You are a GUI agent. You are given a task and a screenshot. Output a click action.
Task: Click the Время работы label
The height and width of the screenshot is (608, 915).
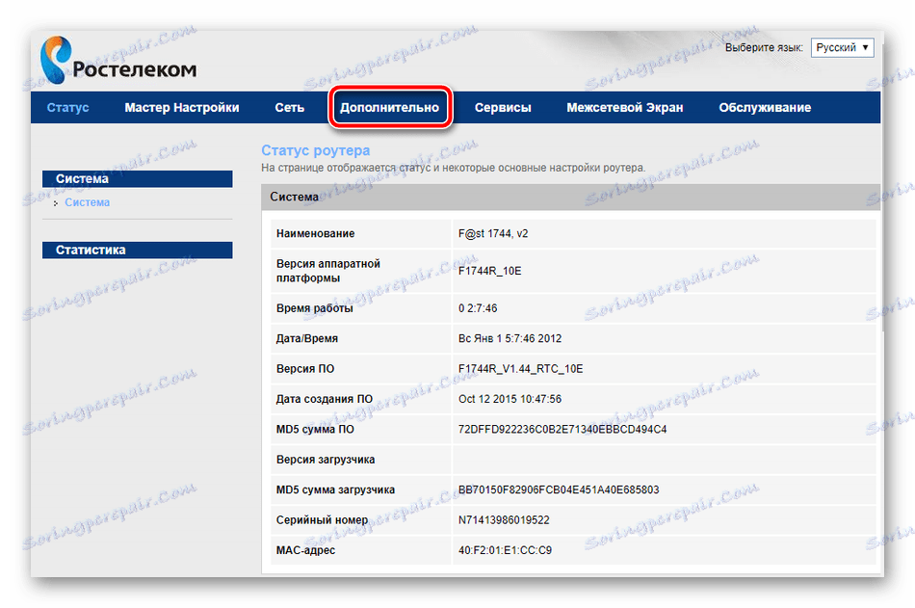(x=315, y=308)
